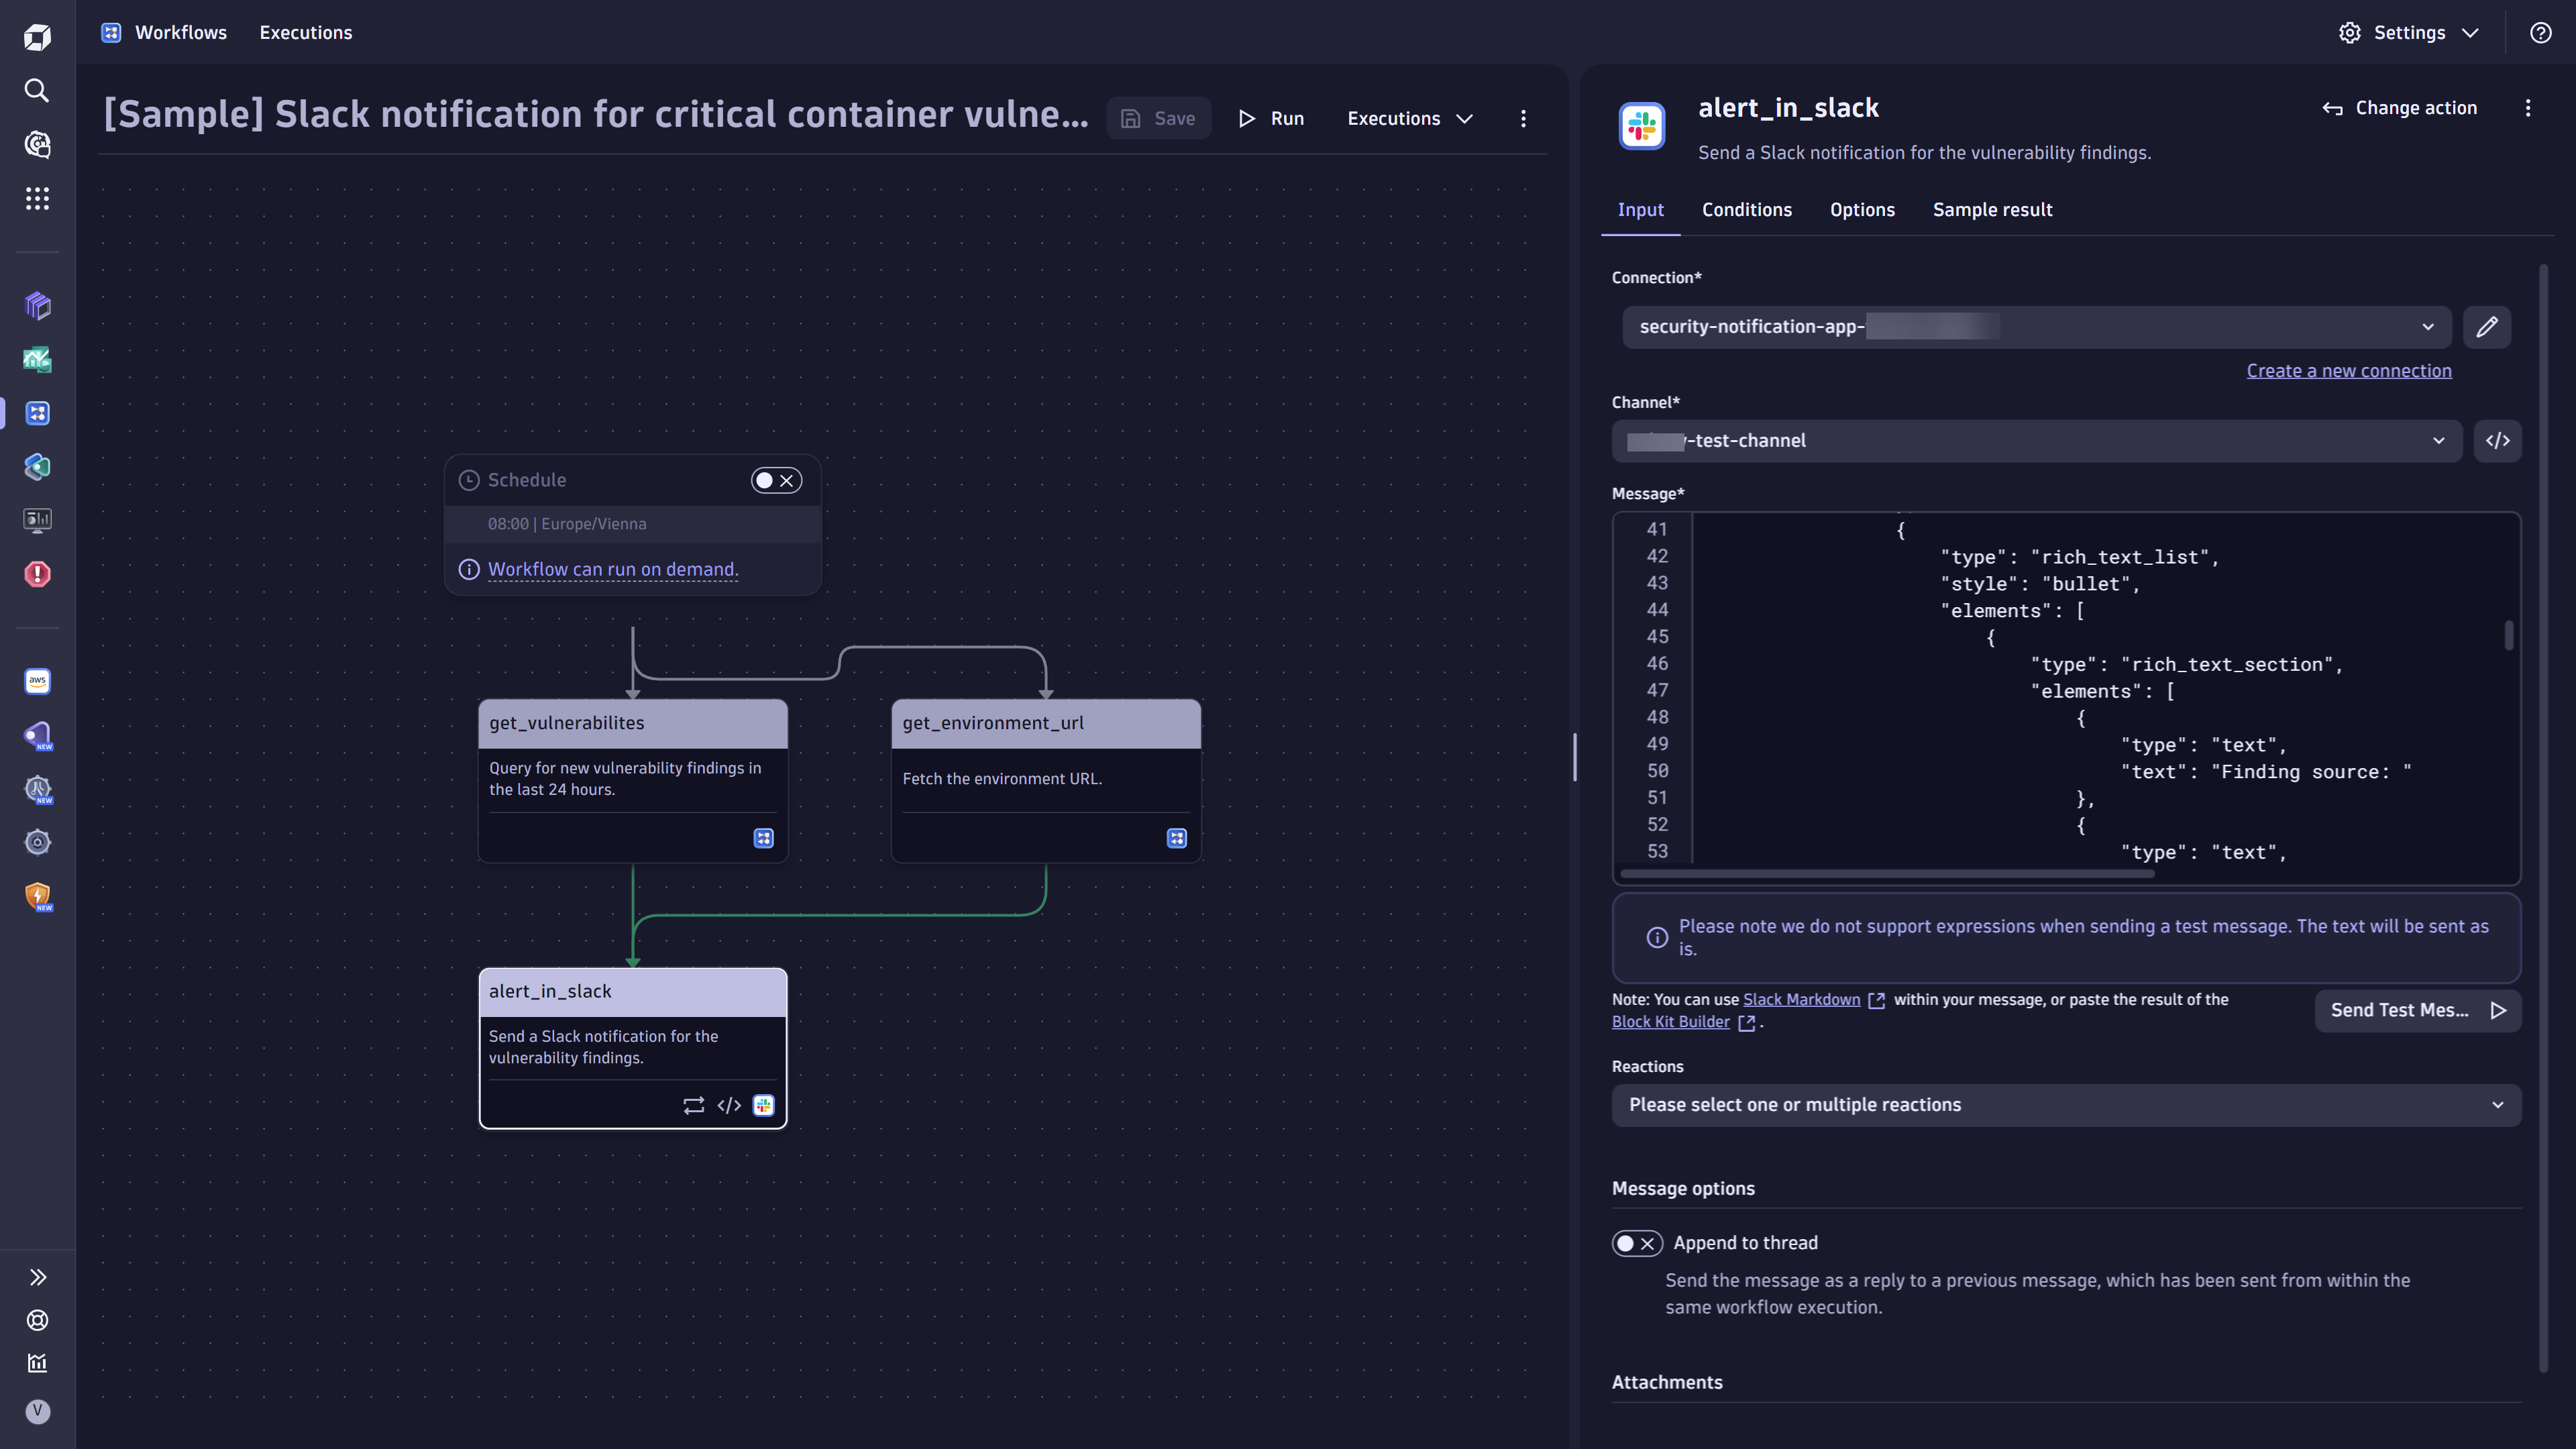Open the Connection dropdown
2576x1449 pixels.
pyautogui.click(x=2037, y=327)
